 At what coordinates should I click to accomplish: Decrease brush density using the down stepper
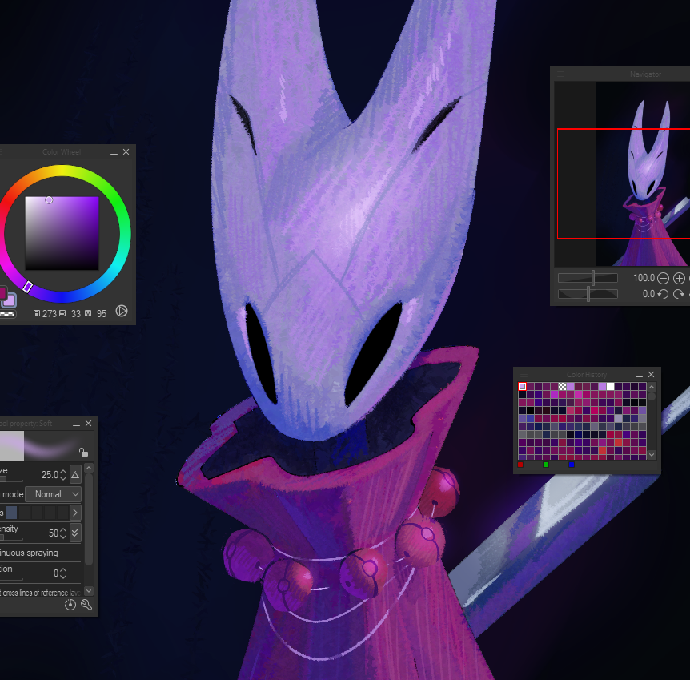(x=63, y=537)
